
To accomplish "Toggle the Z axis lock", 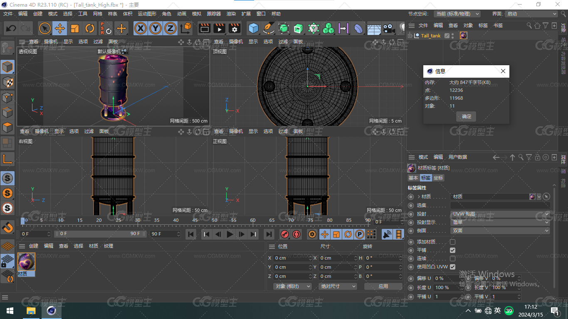I will 170,28.
